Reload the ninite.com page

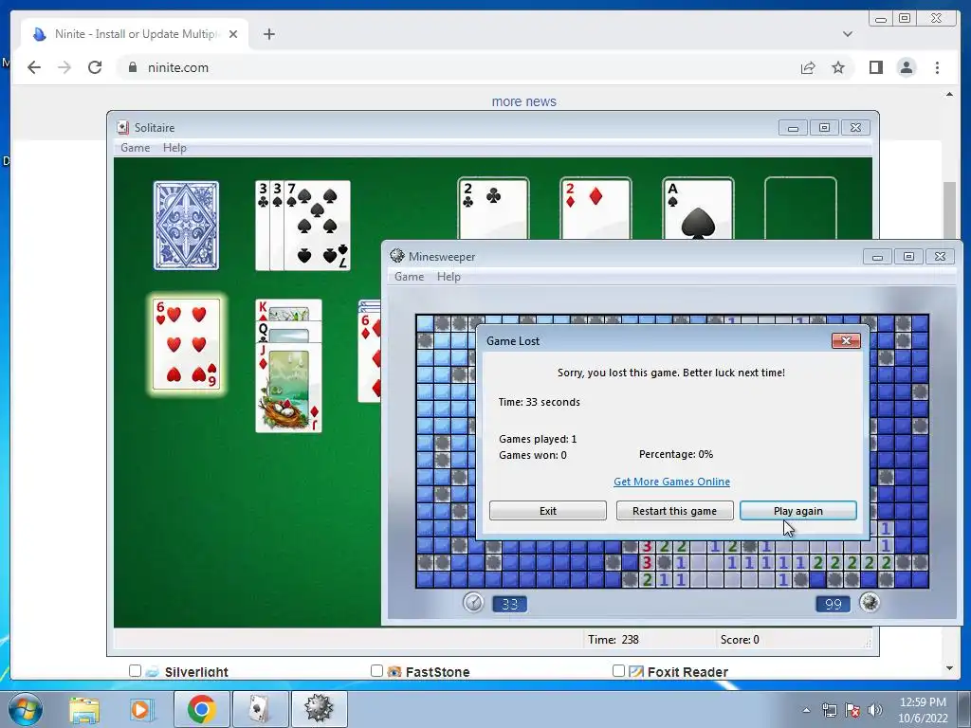pos(95,67)
